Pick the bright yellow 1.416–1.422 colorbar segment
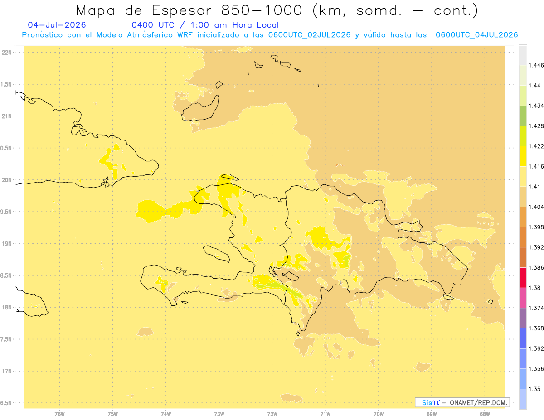This screenshot has width=544, height=420. pos(523,156)
